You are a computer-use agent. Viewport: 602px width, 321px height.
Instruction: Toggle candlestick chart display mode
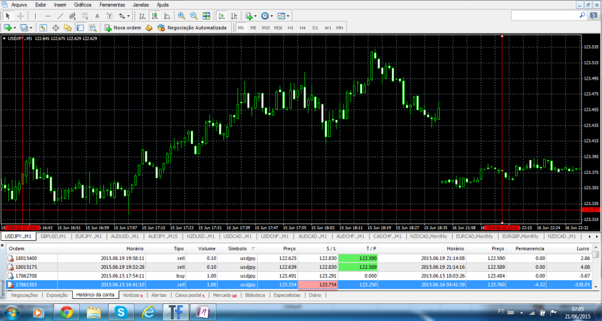(153, 15)
